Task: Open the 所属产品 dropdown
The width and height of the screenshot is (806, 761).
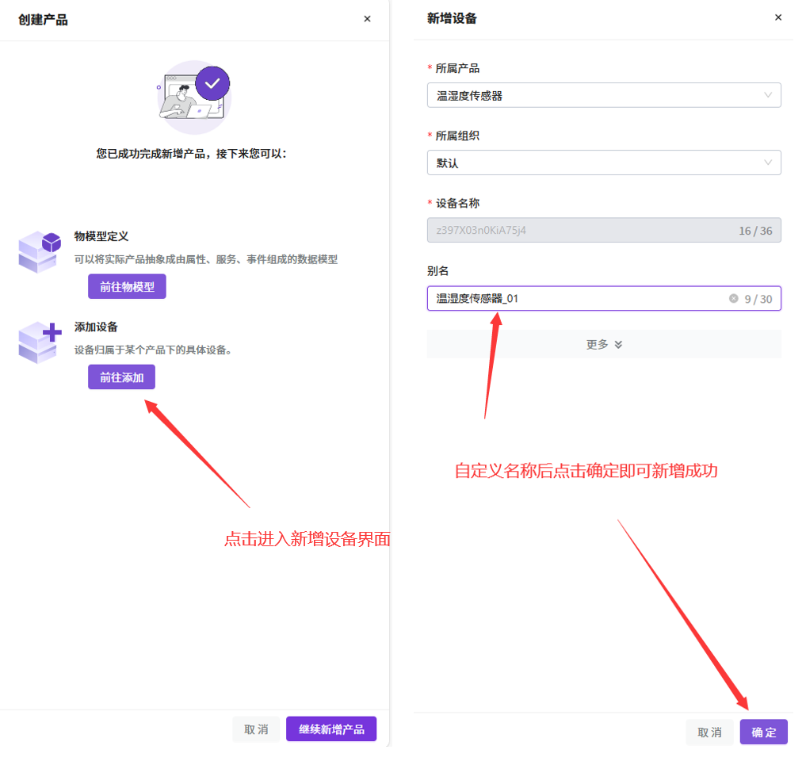Action: pos(604,96)
